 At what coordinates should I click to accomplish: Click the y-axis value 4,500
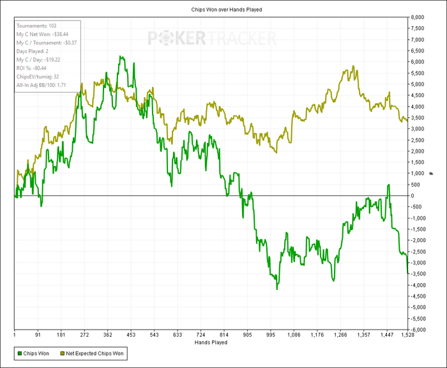click(x=418, y=96)
